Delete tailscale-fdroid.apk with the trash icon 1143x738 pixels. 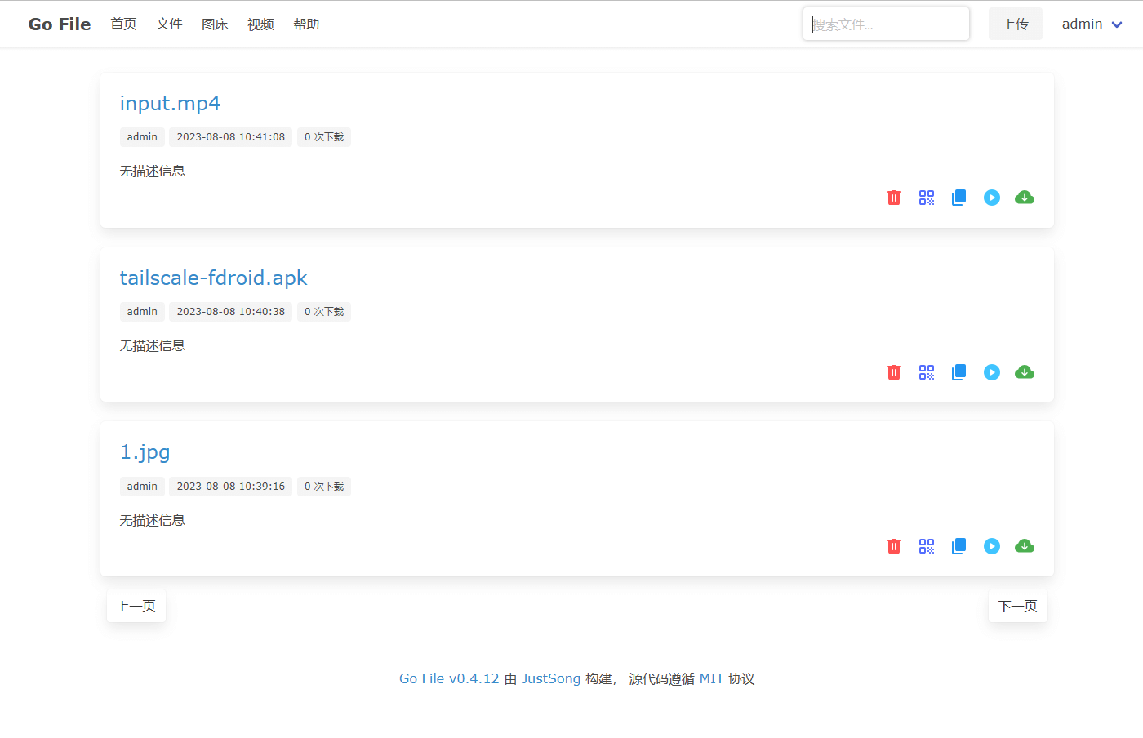pyautogui.click(x=893, y=371)
